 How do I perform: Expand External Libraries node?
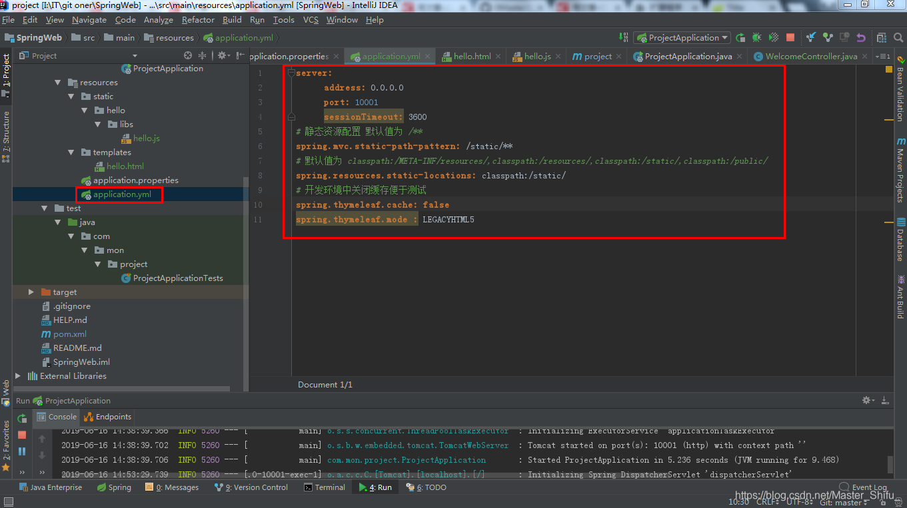point(18,376)
